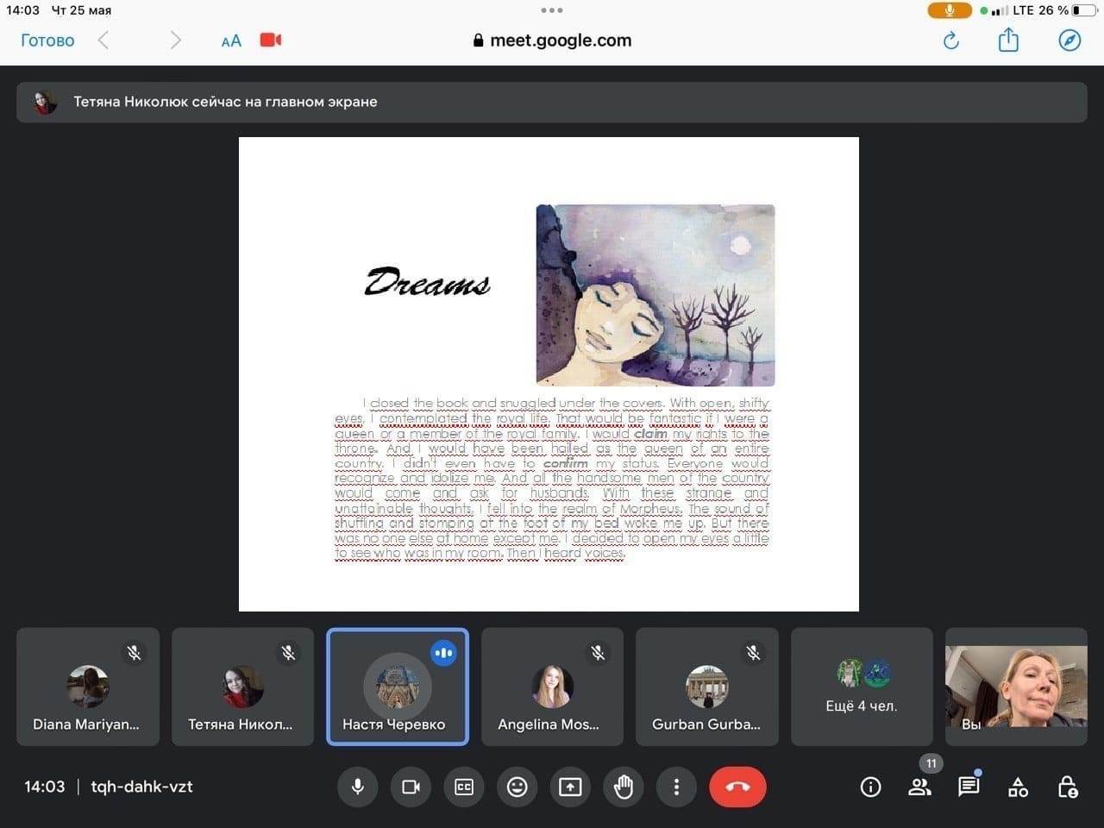Tap the Dreams title on the slide

(x=428, y=282)
